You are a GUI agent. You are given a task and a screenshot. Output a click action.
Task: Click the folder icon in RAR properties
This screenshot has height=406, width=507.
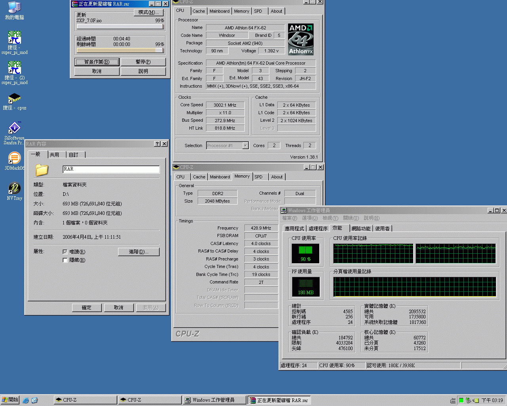click(42, 170)
